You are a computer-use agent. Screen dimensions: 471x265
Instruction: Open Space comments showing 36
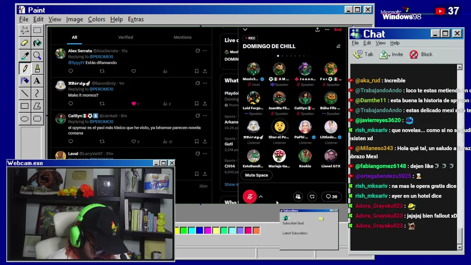tap(332, 197)
